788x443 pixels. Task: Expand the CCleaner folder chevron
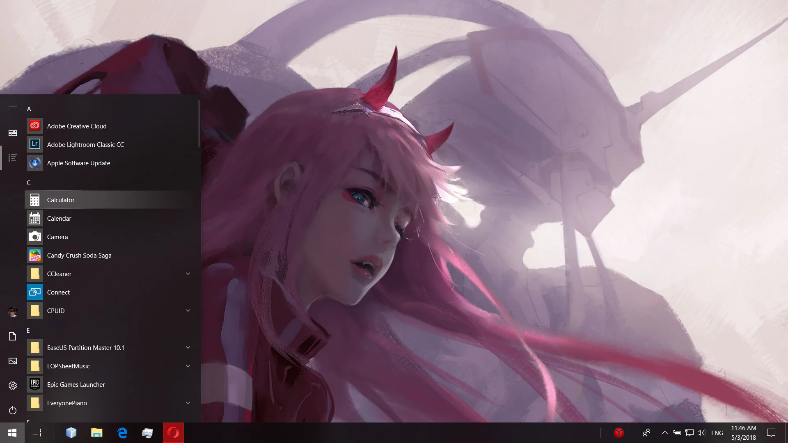188,274
